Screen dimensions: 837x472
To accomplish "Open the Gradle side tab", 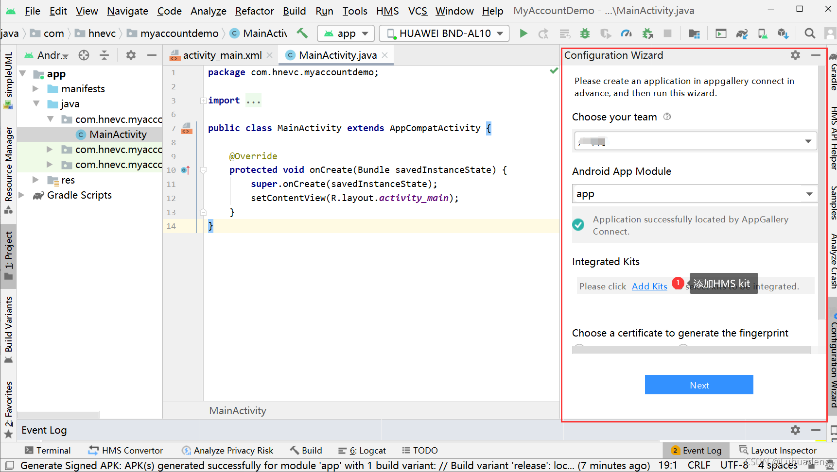I will [833, 73].
